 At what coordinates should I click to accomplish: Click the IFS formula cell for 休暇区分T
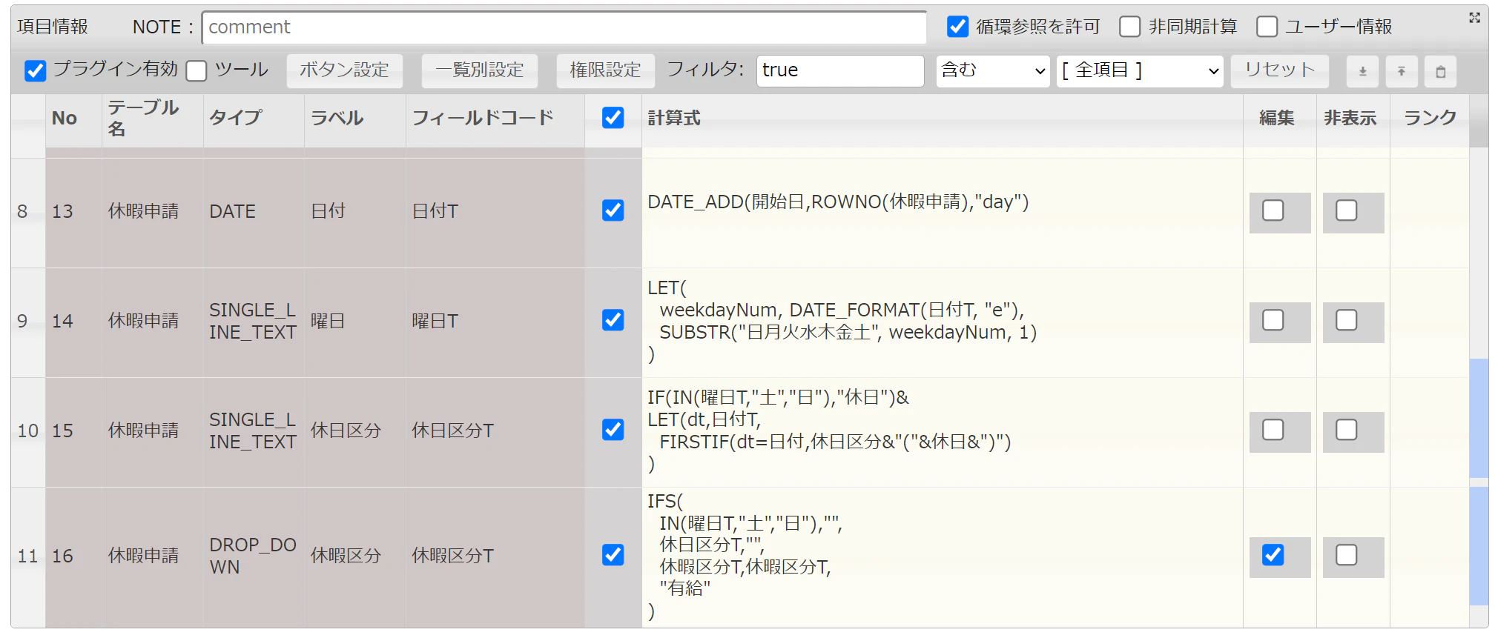942,556
